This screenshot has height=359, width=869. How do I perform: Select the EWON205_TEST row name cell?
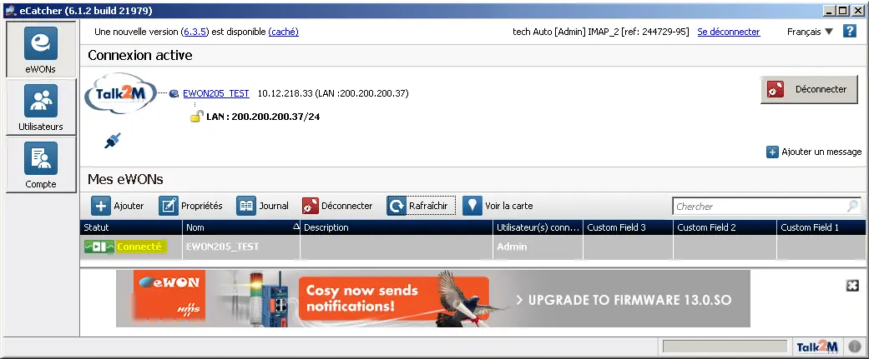tap(241, 247)
